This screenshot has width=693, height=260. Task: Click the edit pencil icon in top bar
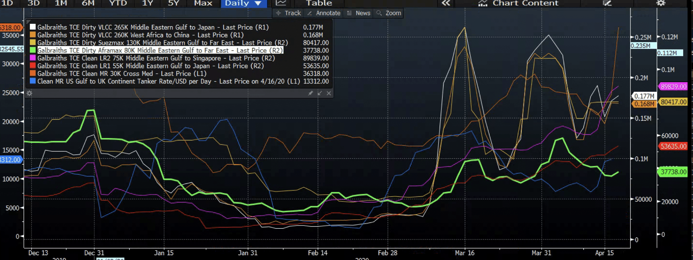click(607, 3)
